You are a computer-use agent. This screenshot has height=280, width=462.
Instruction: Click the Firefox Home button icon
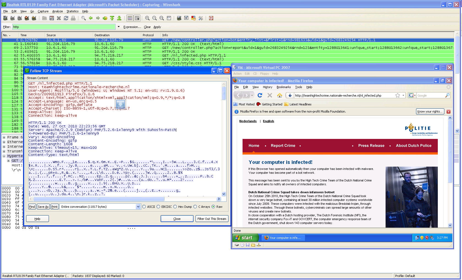click(x=280, y=95)
